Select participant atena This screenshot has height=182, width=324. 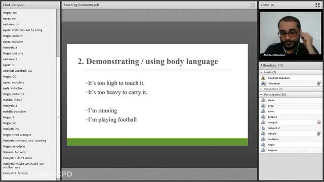(291, 100)
